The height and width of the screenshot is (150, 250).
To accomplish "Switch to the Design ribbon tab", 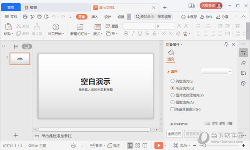I will tap(107, 17).
